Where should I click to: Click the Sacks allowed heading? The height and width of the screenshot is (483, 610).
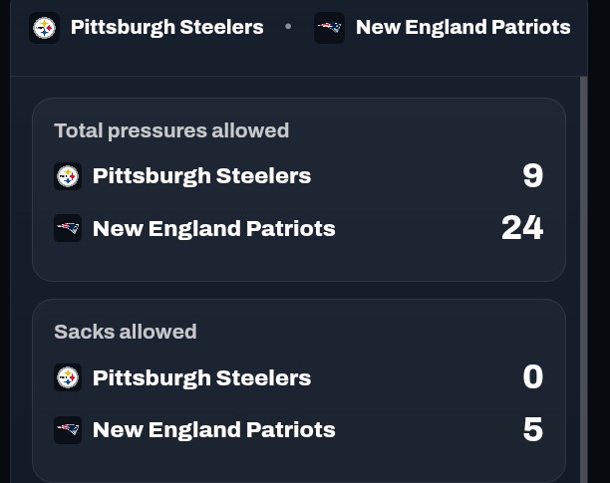click(126, 332)
